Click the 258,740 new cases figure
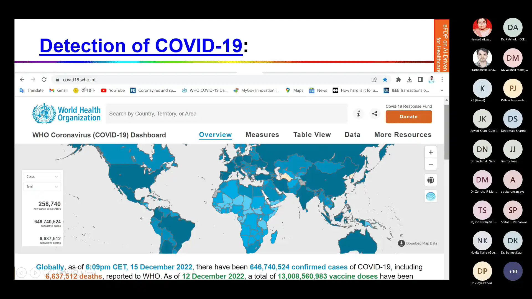 [x=49, y=204]
